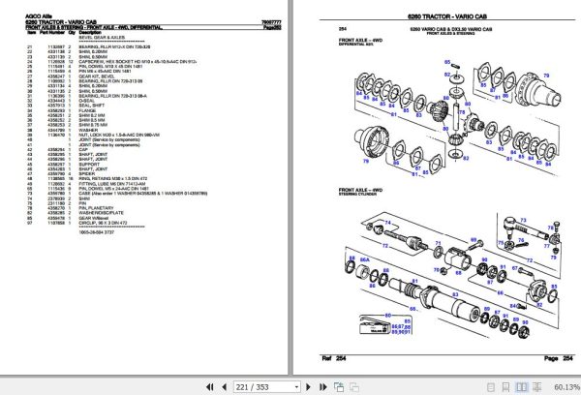Click the seal kit illustration in steering diagram
Screen dimensions: 581x395
click(x=374, y=325)
